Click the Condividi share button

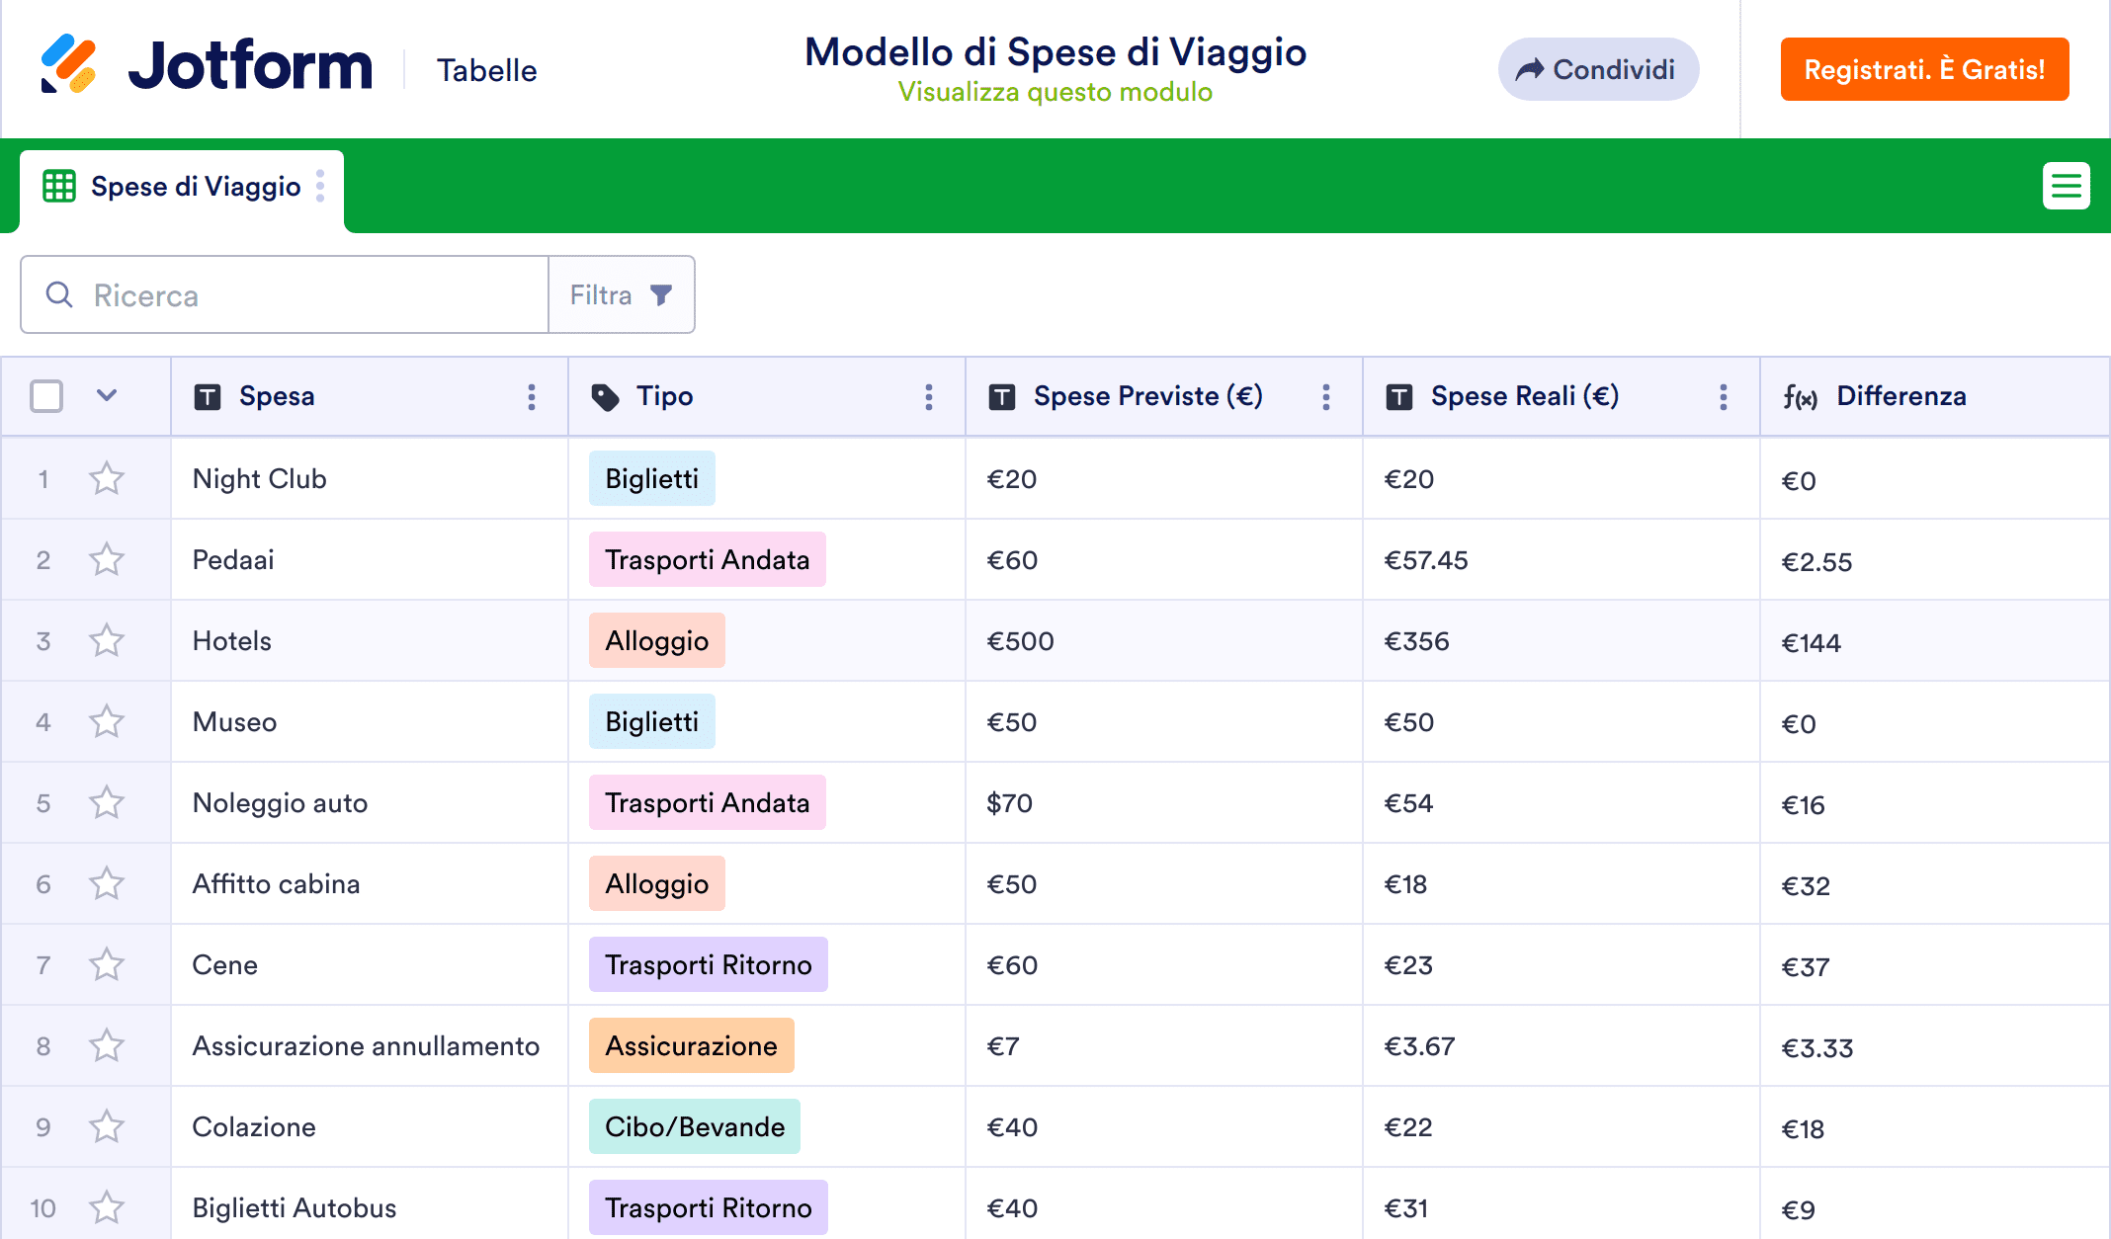pyautogui.click(x=1598, y=69)
